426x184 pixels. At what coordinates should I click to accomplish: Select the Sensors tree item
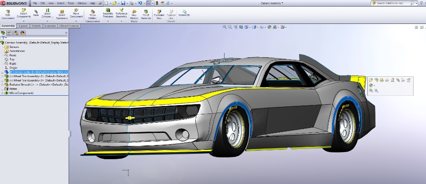[14, 47]
